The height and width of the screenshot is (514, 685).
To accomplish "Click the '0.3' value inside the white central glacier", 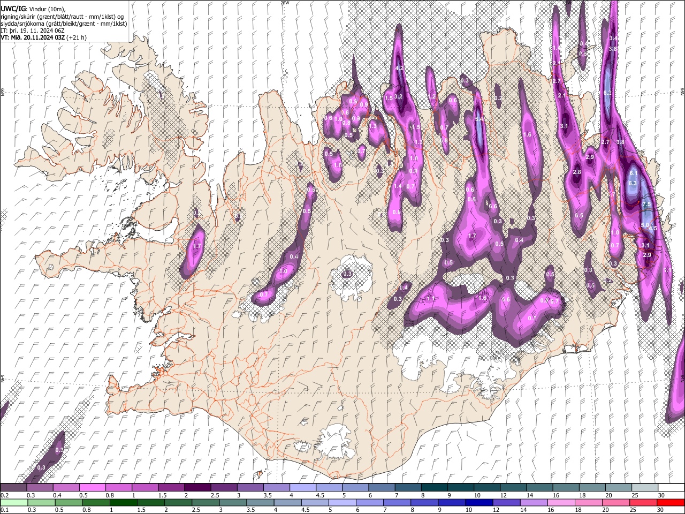I will [347, 274].
